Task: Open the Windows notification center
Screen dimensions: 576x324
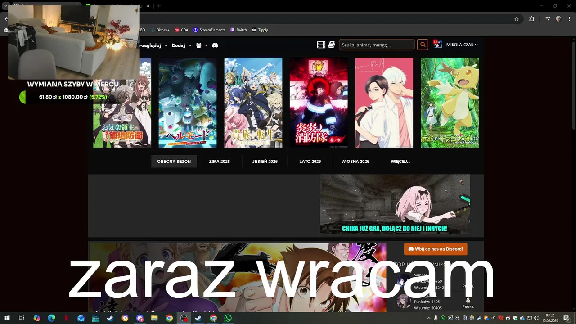Action: [567, 318]
